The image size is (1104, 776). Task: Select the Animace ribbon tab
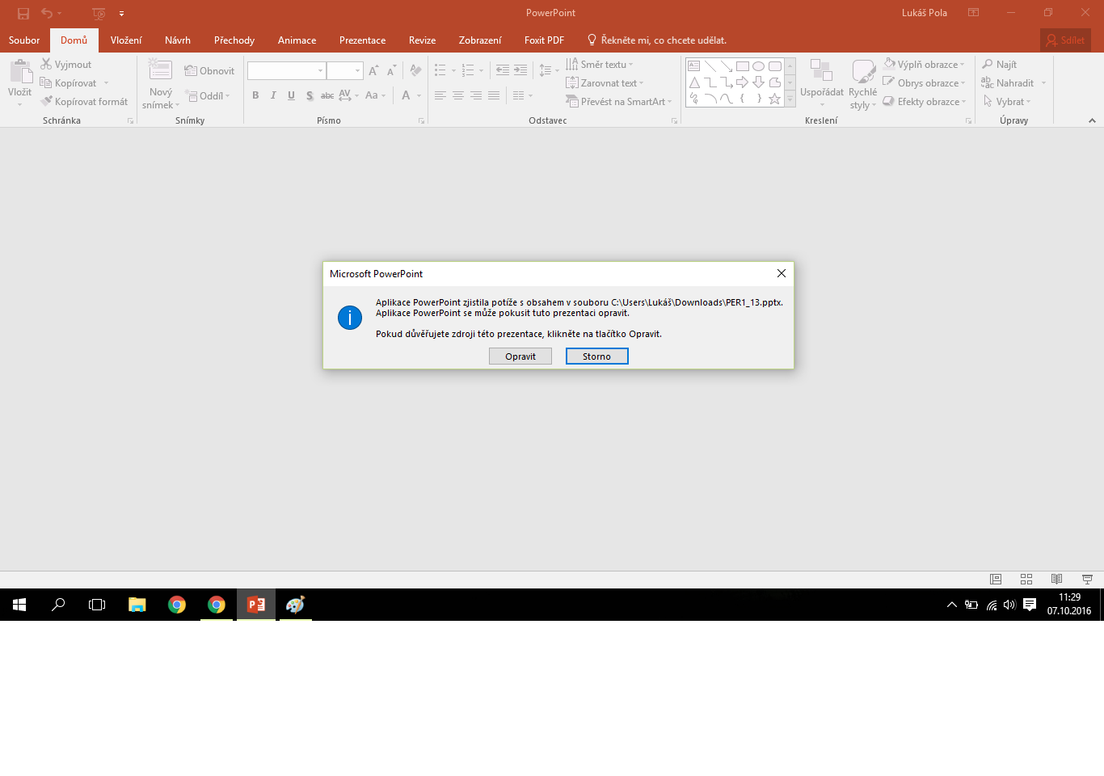click(x=297, y=40)
